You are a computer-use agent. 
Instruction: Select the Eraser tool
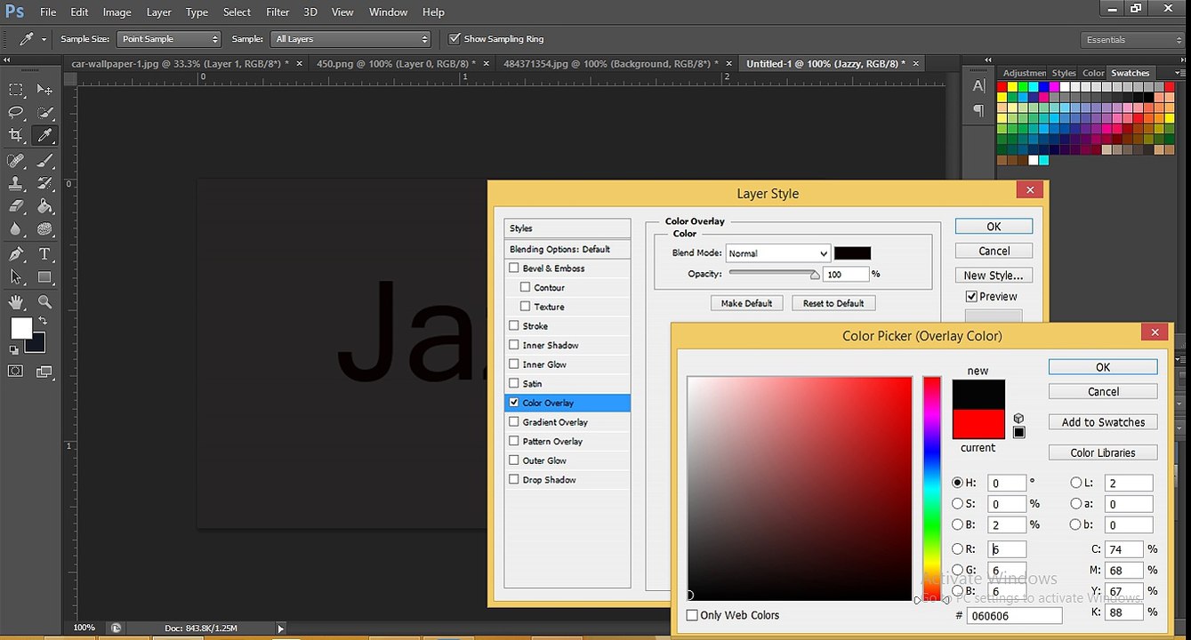tap(16, 206)
